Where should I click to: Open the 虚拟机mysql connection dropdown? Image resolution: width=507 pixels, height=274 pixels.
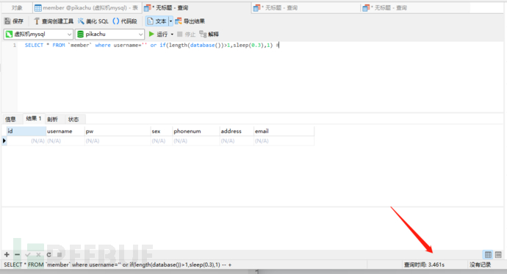point(38,34)
